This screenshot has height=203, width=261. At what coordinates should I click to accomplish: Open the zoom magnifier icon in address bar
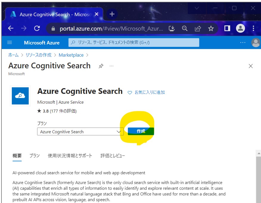(x=185, y=28)
